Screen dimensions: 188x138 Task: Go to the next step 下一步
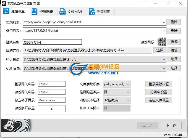point(171,125)
